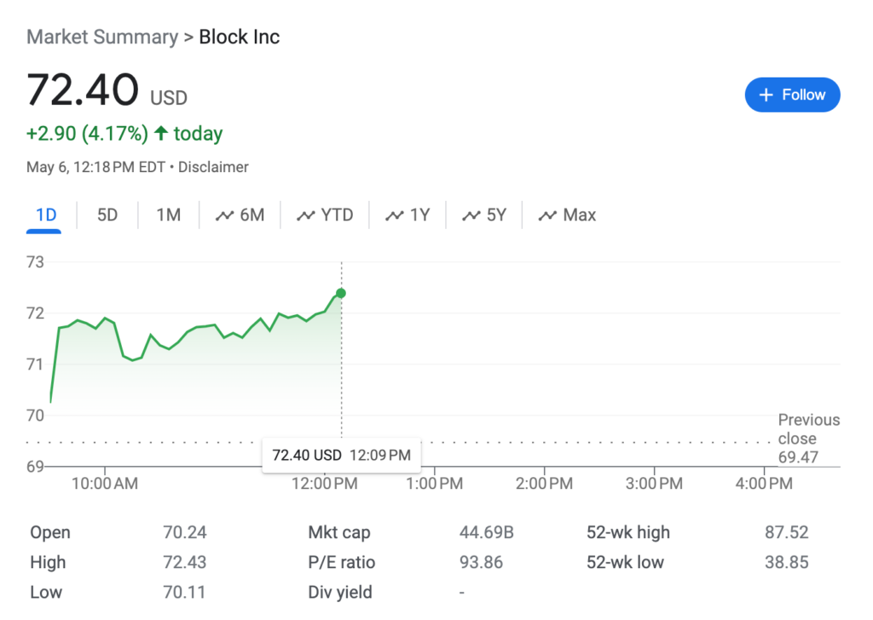Switch to the 5D chart view
Screen dimensions: 873x620
pos(107,215)
